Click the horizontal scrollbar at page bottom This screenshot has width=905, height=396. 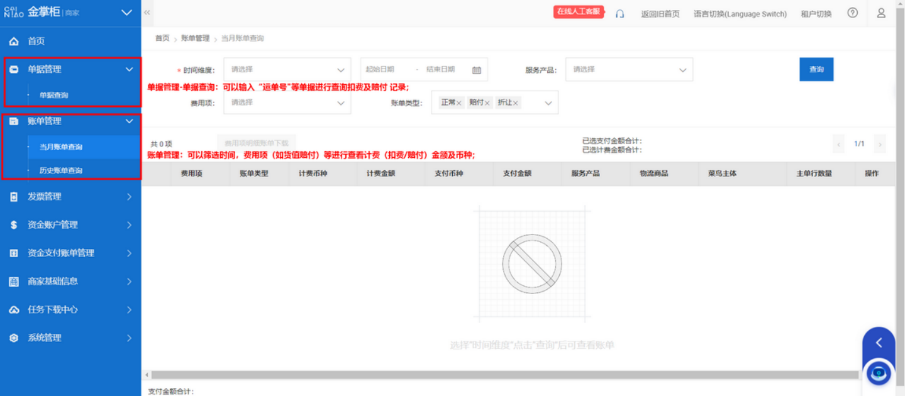pos(440,374)
